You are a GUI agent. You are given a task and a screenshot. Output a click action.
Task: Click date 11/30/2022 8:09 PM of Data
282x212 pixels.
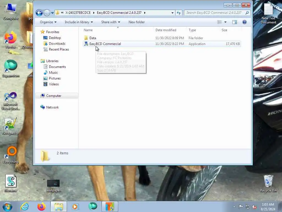(x=170, y=38)
